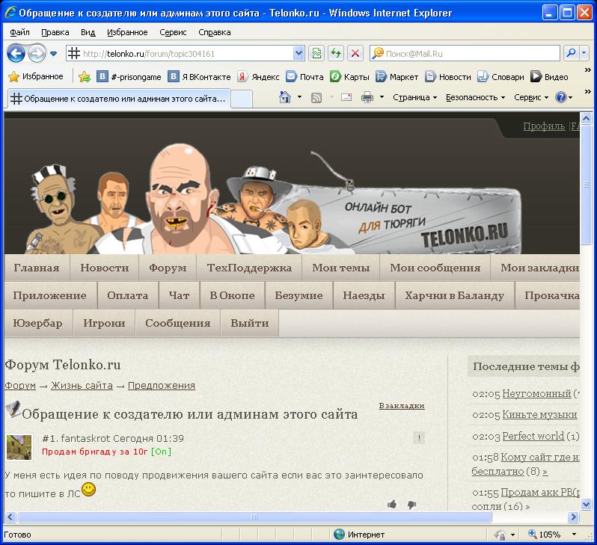Open the Киньте музыки recent topic

pos(539,414)
